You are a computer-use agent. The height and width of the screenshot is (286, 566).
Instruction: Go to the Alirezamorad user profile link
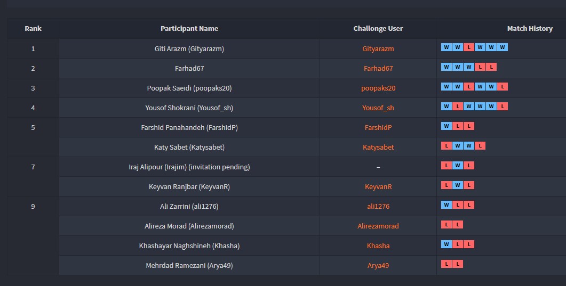[x=378, y=226]
